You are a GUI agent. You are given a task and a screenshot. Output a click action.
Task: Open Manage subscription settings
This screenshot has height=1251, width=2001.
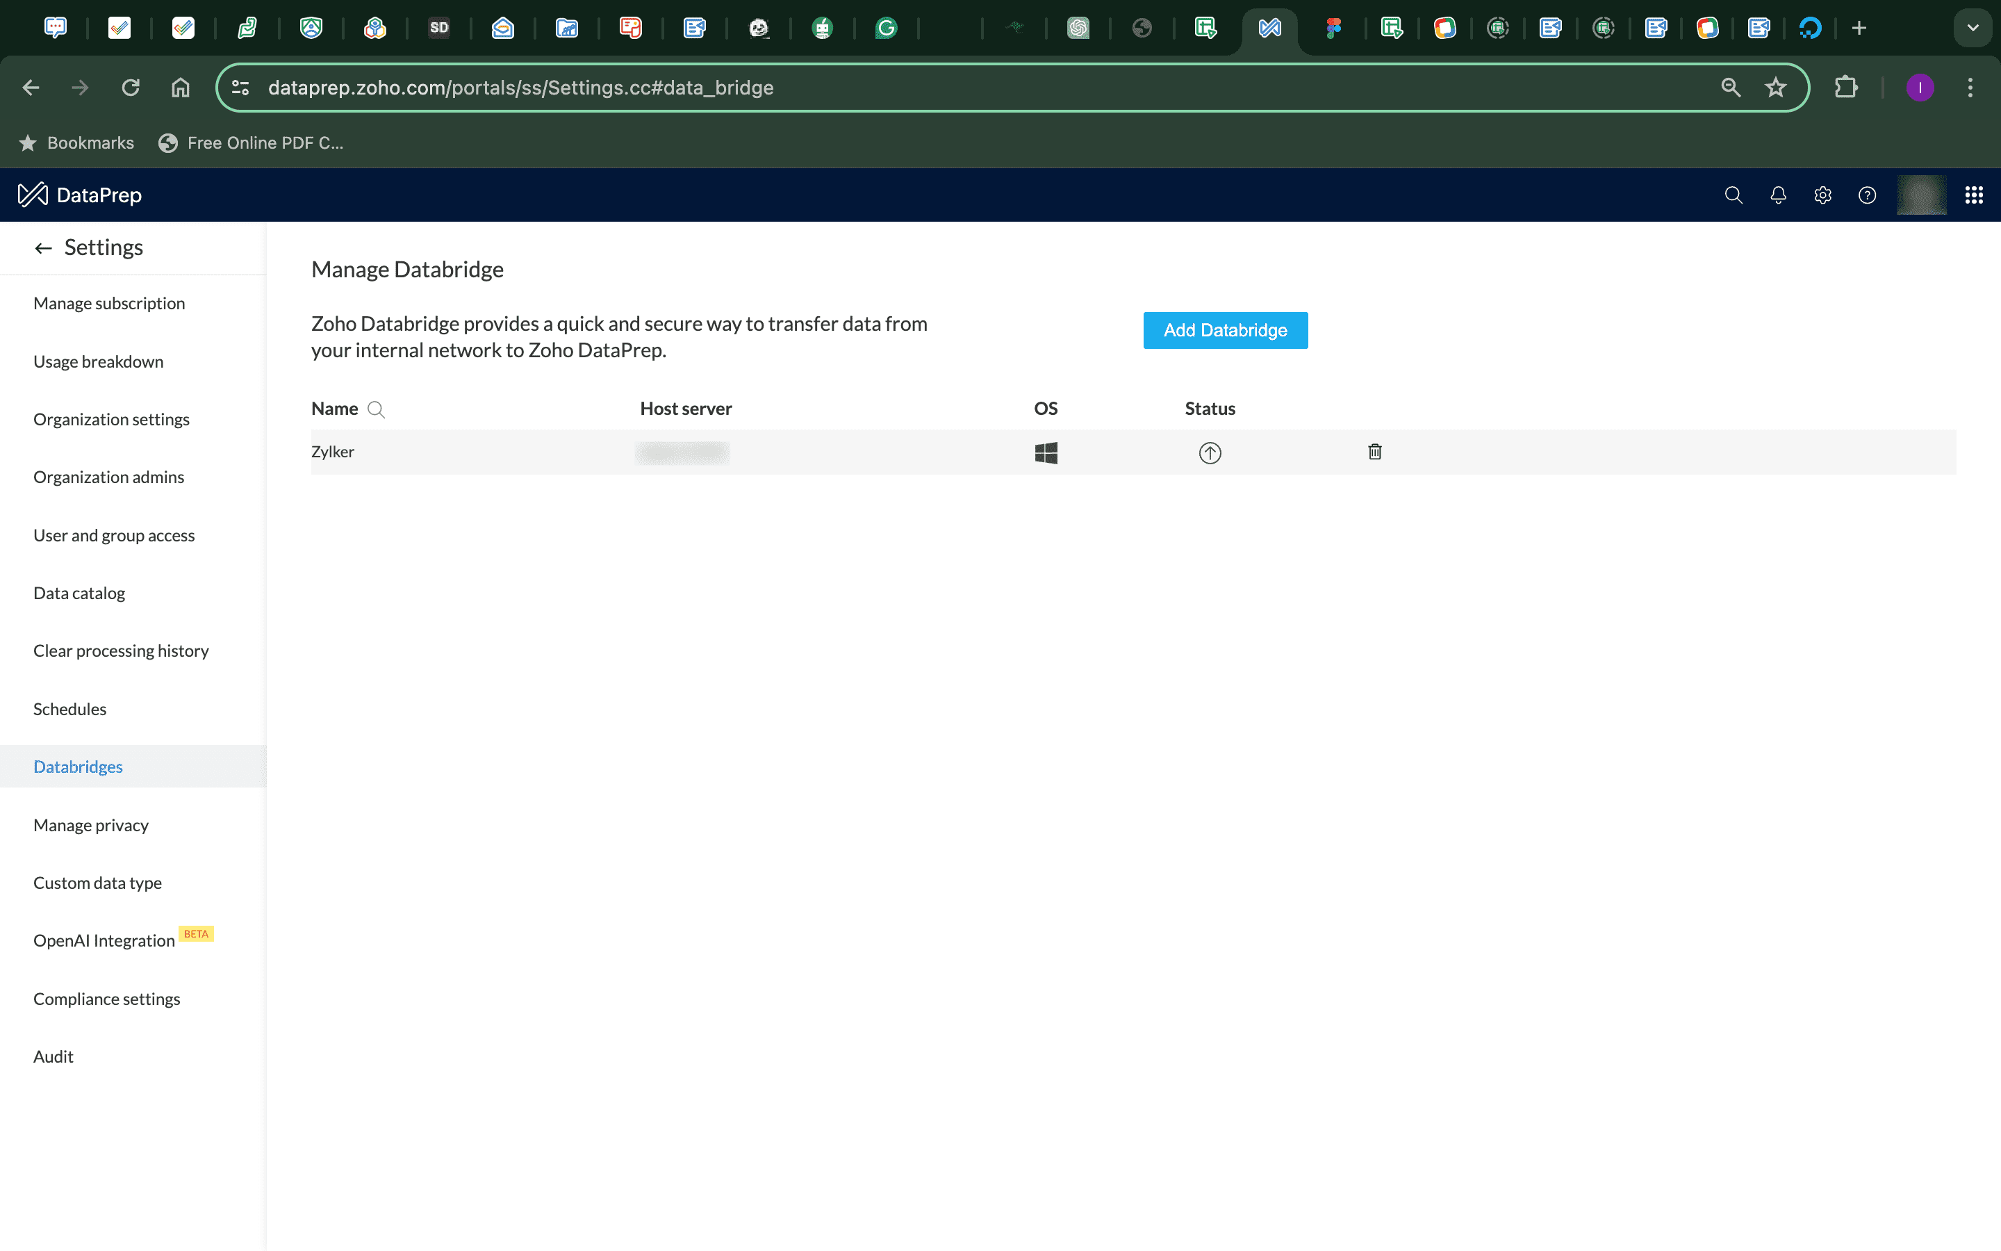point(109,304)
